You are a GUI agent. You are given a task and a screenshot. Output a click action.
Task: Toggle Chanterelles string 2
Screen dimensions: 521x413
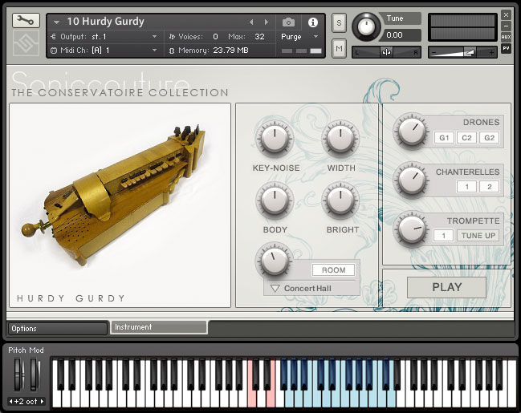pos(489,187)
